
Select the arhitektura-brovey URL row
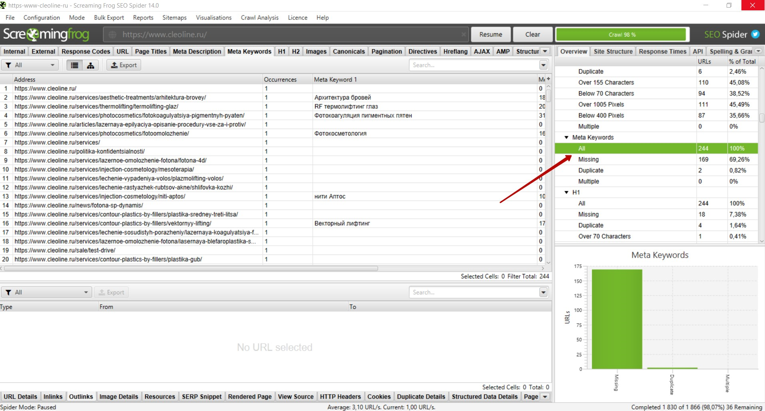point(273,97)
